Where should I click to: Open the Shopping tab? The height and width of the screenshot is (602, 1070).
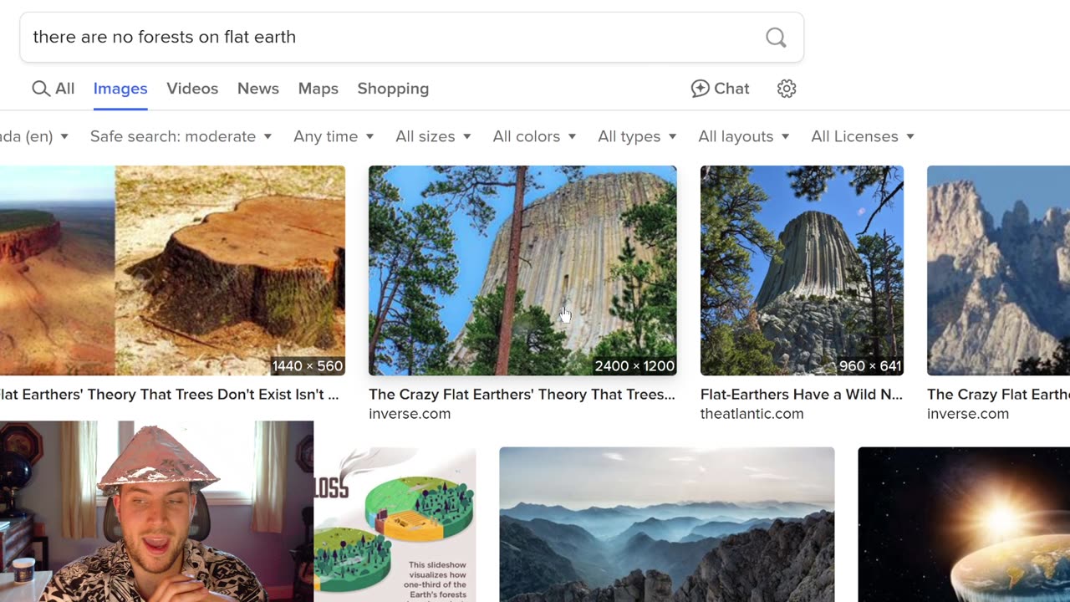tap(393, 89)
